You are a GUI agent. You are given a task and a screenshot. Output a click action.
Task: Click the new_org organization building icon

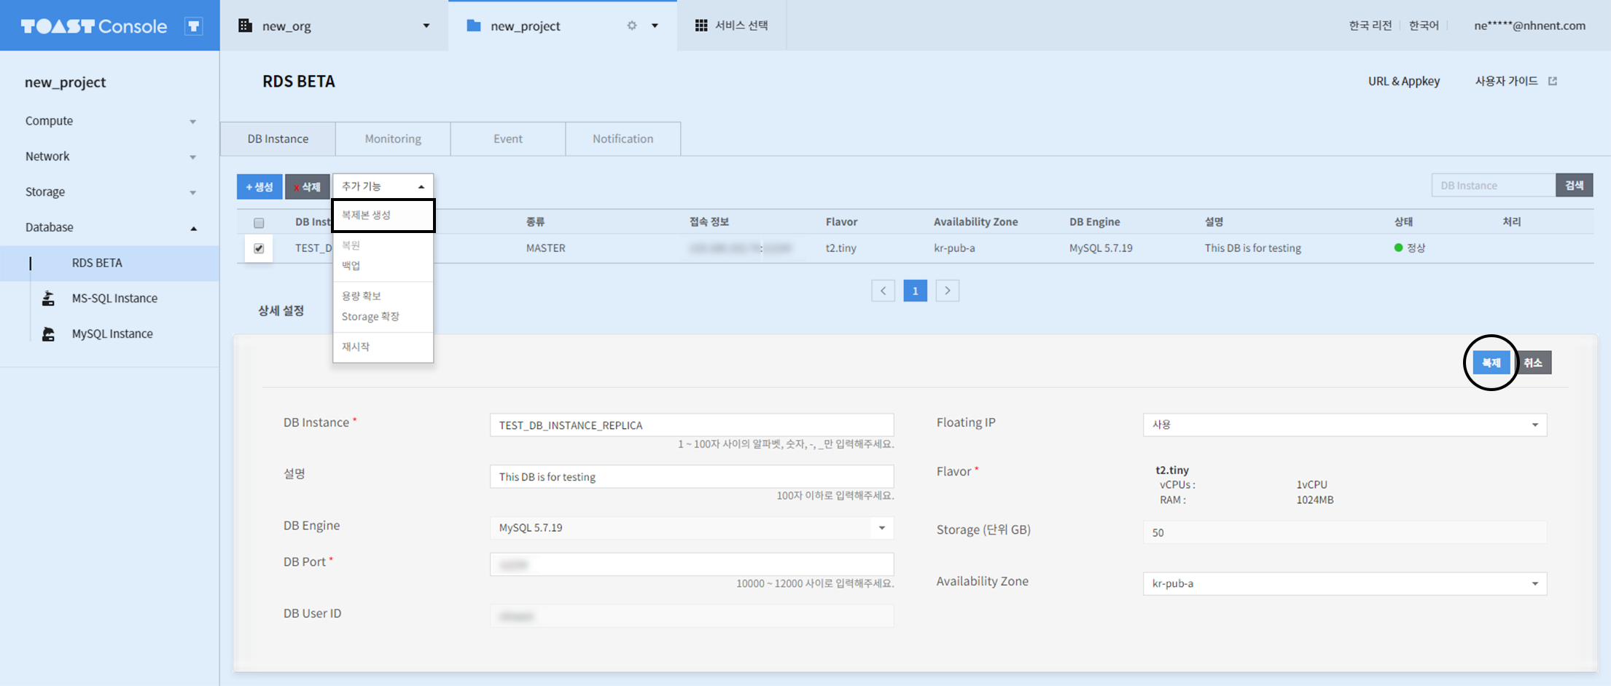point(246,25)
